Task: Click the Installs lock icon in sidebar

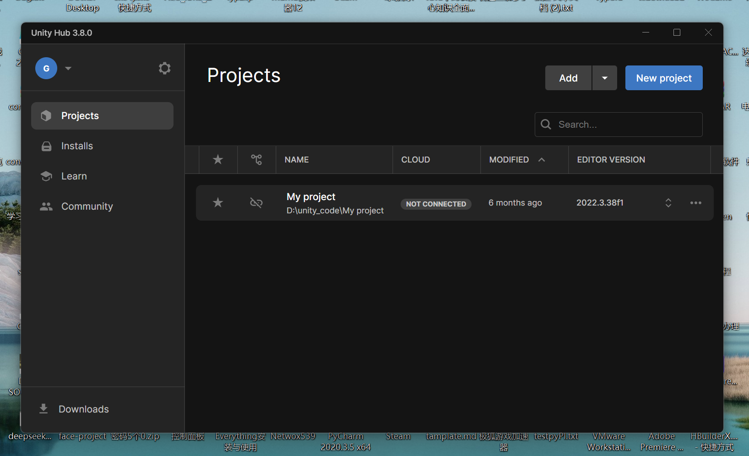Action: pyautogui.click(x=46, y=146)
